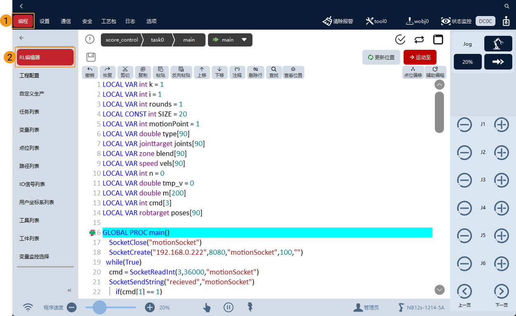
Task: Move line down with 下移 button
Action: coord(219,72)
